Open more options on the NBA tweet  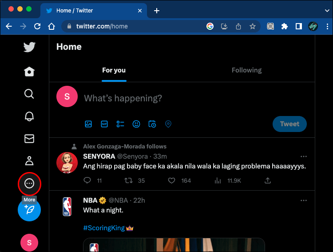tap(304, 200)
